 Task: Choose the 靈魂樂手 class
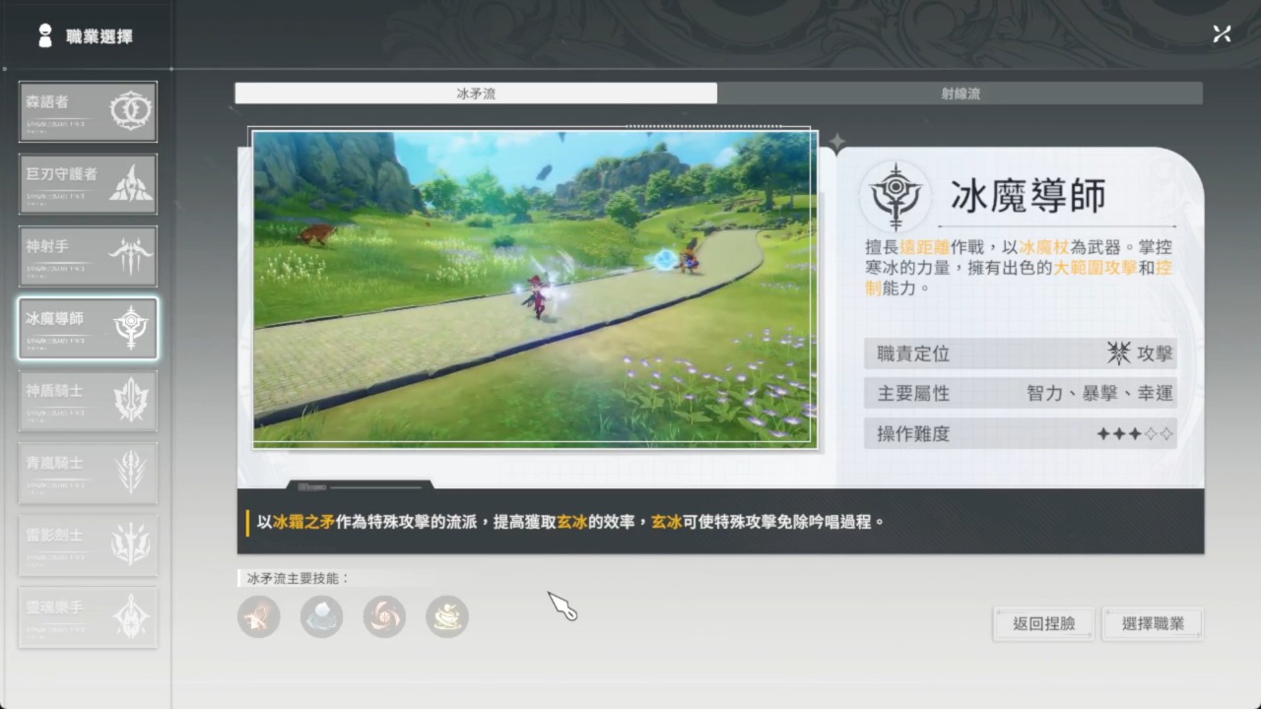[88, 617]
